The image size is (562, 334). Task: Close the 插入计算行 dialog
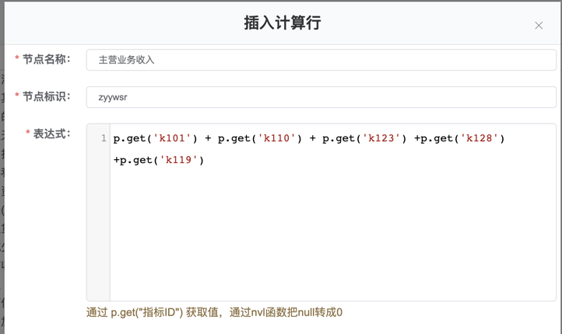(538, 26)
